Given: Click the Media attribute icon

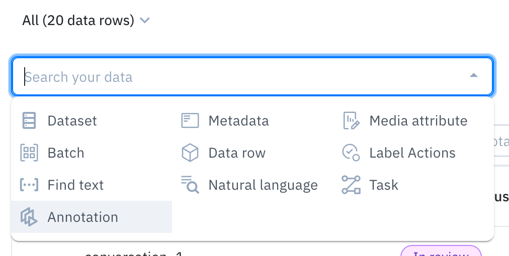Looking at the screenshot, I should pos(351,121).
